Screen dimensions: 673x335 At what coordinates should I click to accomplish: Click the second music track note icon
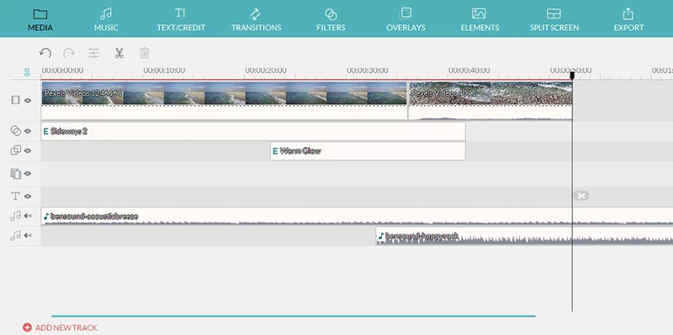point(15,235)
